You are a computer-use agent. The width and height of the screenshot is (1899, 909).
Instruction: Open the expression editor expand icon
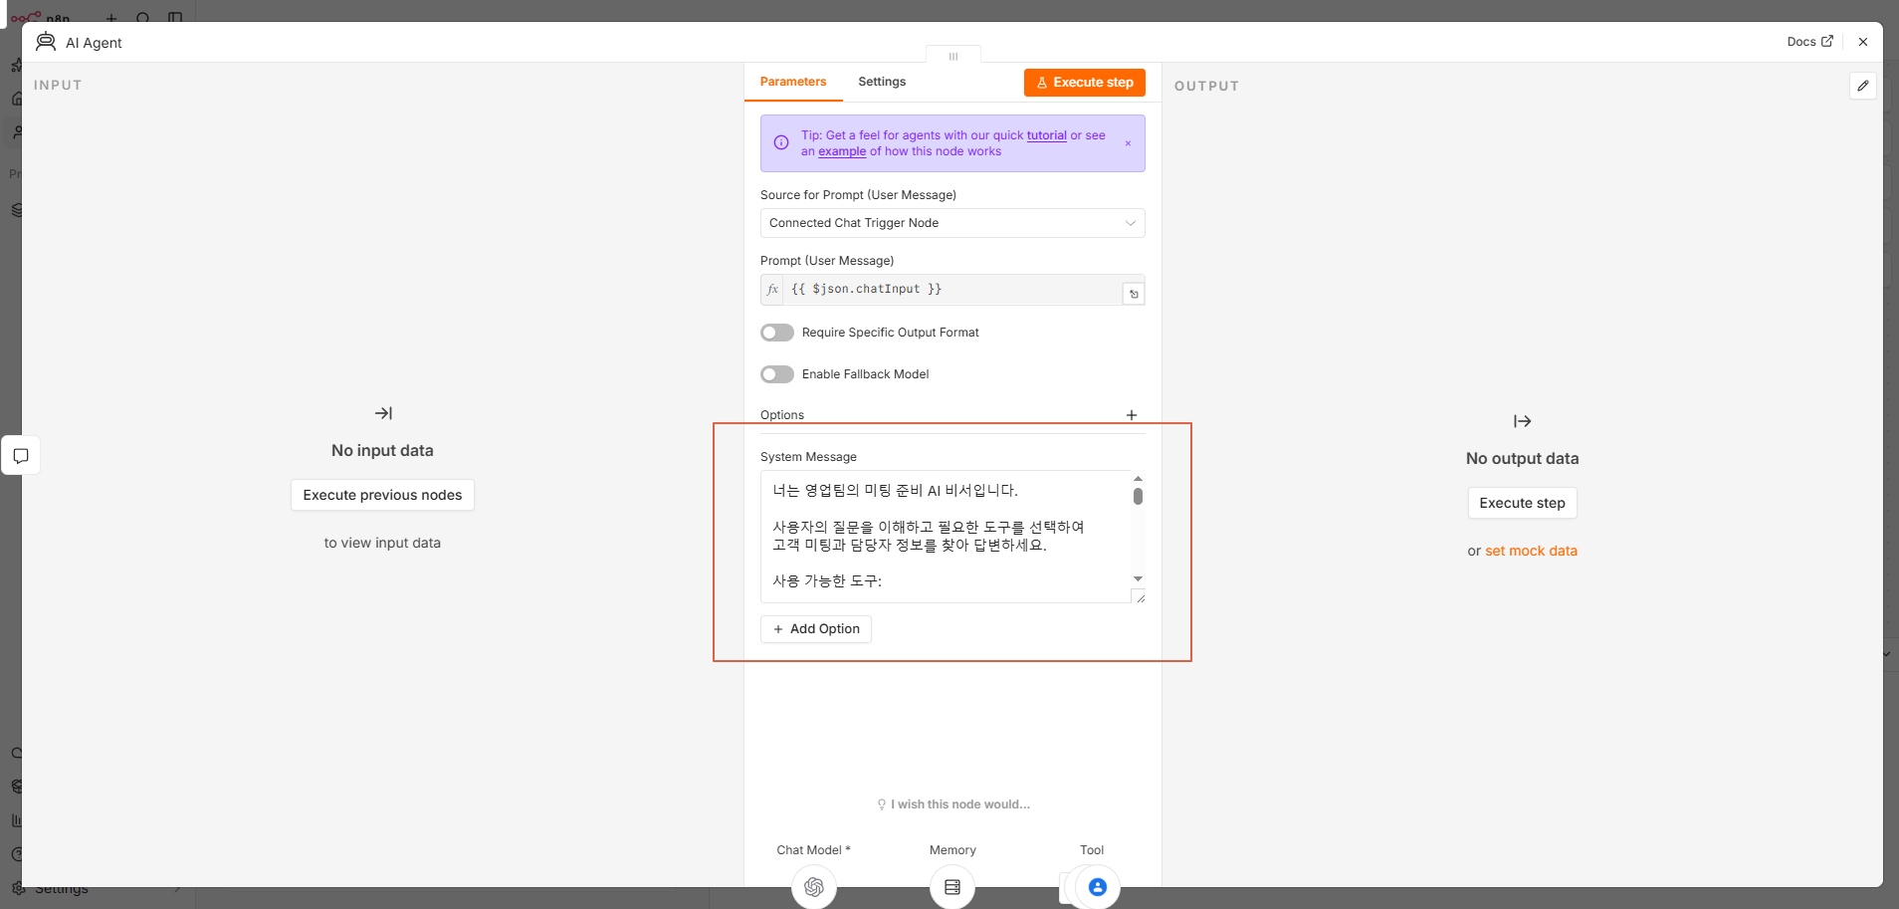coord(1134,294)
